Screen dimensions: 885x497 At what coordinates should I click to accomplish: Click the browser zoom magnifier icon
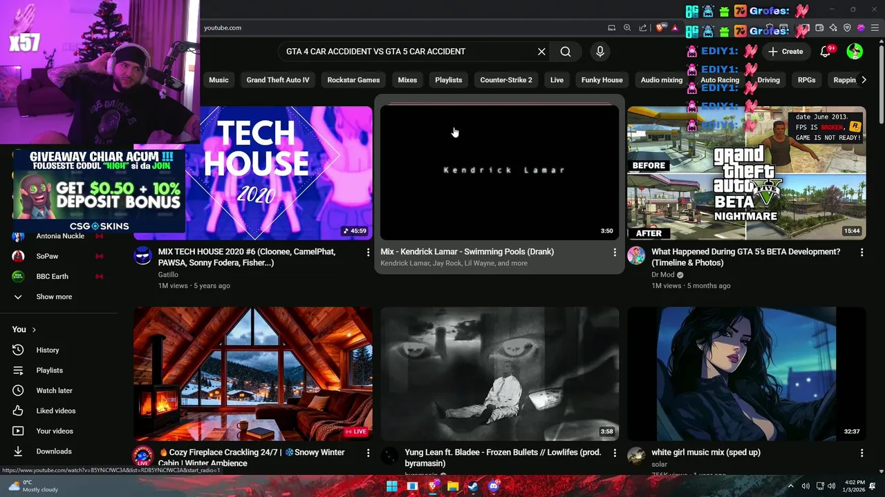(x=627, y=28)
